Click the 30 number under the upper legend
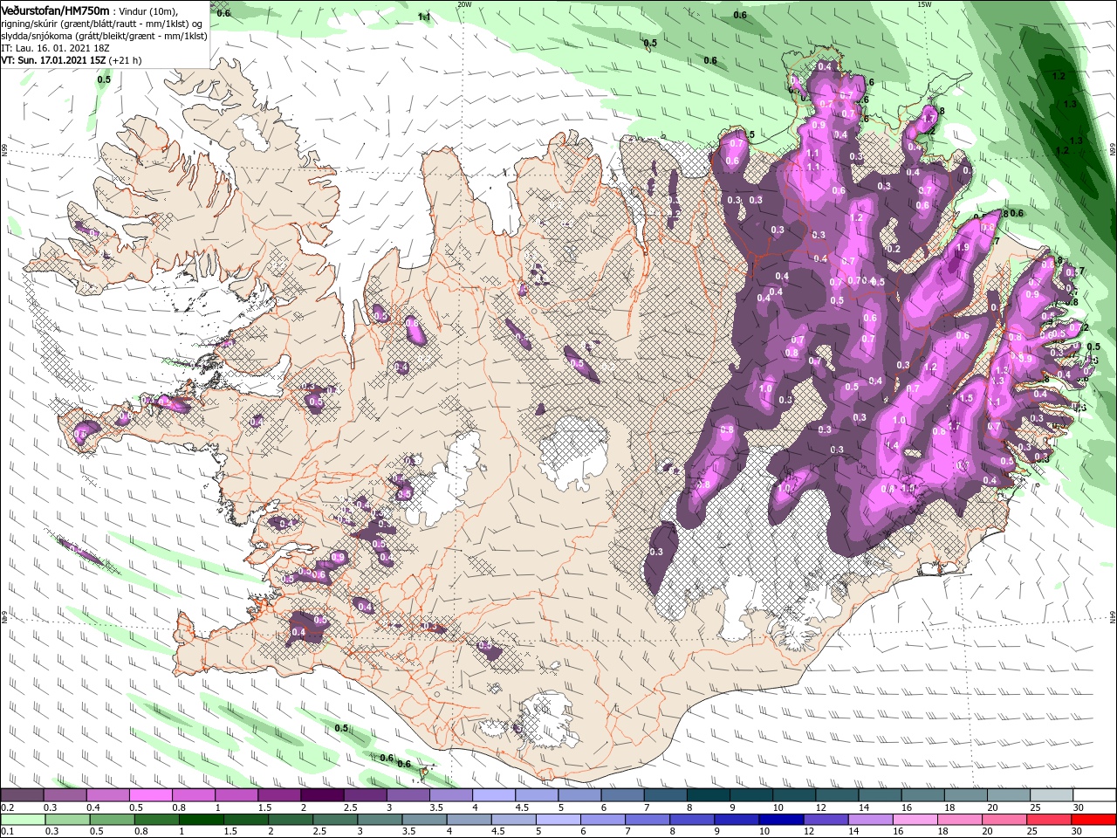 click(x=1079, y=807)
